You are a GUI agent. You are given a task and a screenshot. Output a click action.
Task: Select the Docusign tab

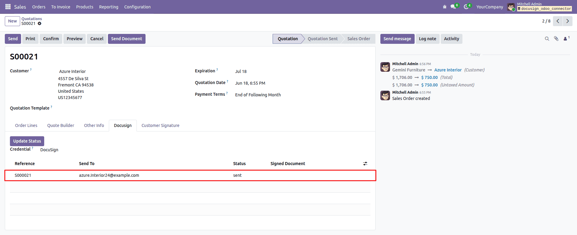pos(123,125)
